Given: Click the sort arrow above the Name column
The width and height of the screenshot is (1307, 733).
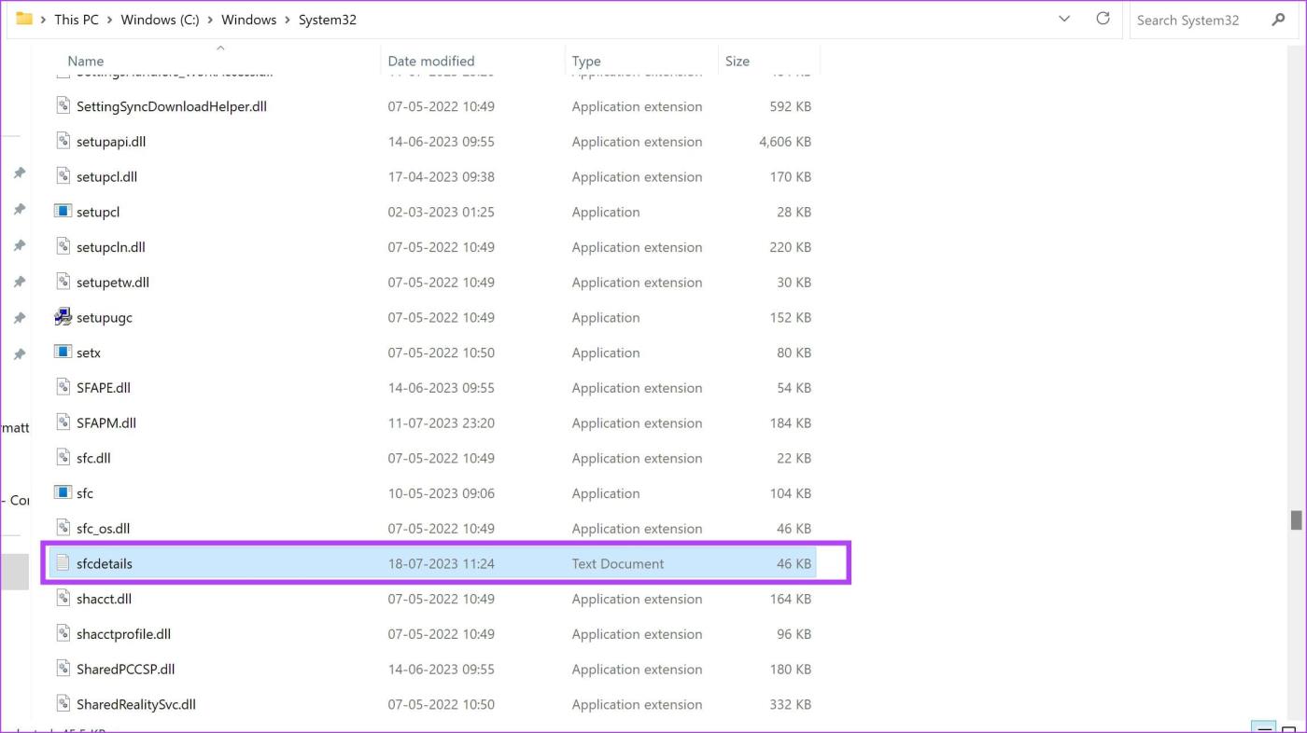Looking at the screenshot, I should [x=220, y=48].
